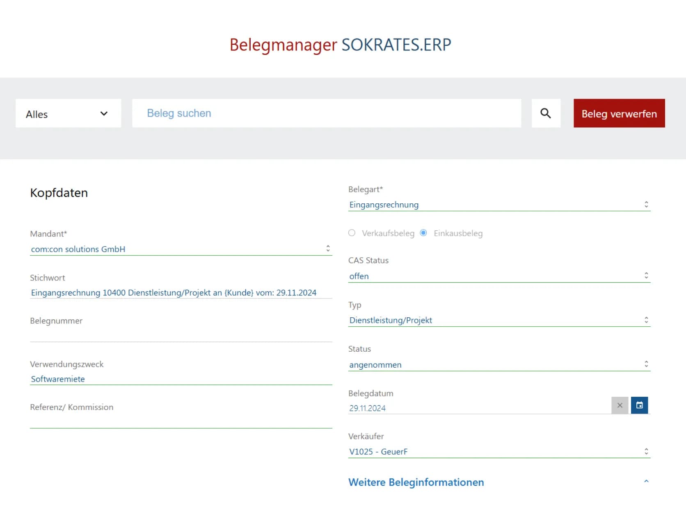Open the Belegart dropdown showing Eingangsrechnung

click(451, 205)
